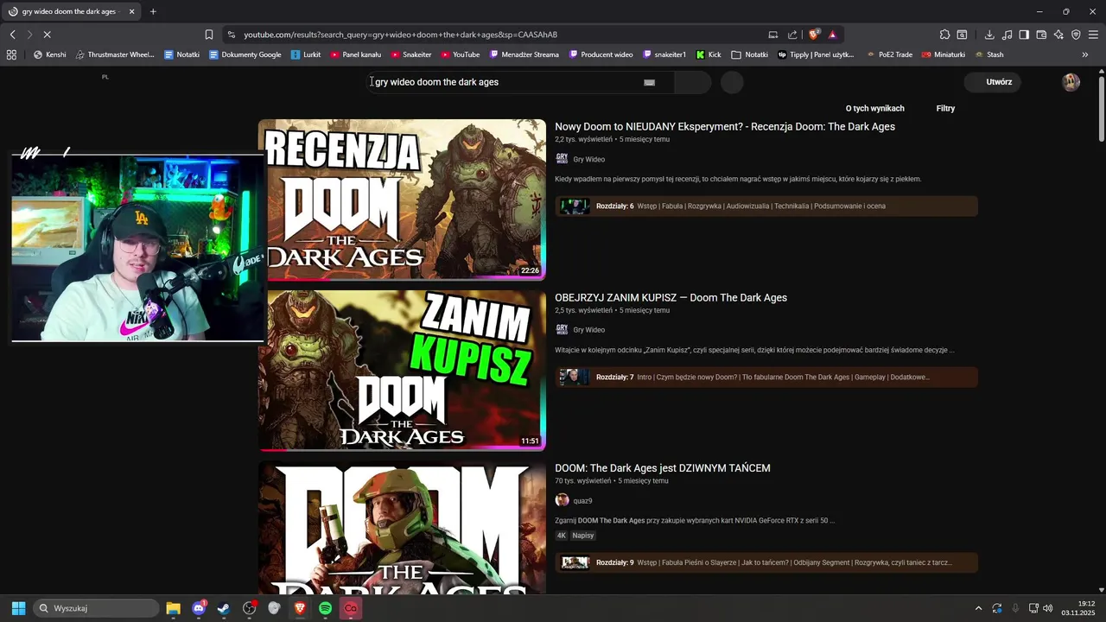Open File Explorer from the taskbar

tap(173, 608)
